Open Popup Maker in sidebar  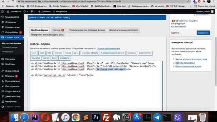12,33
